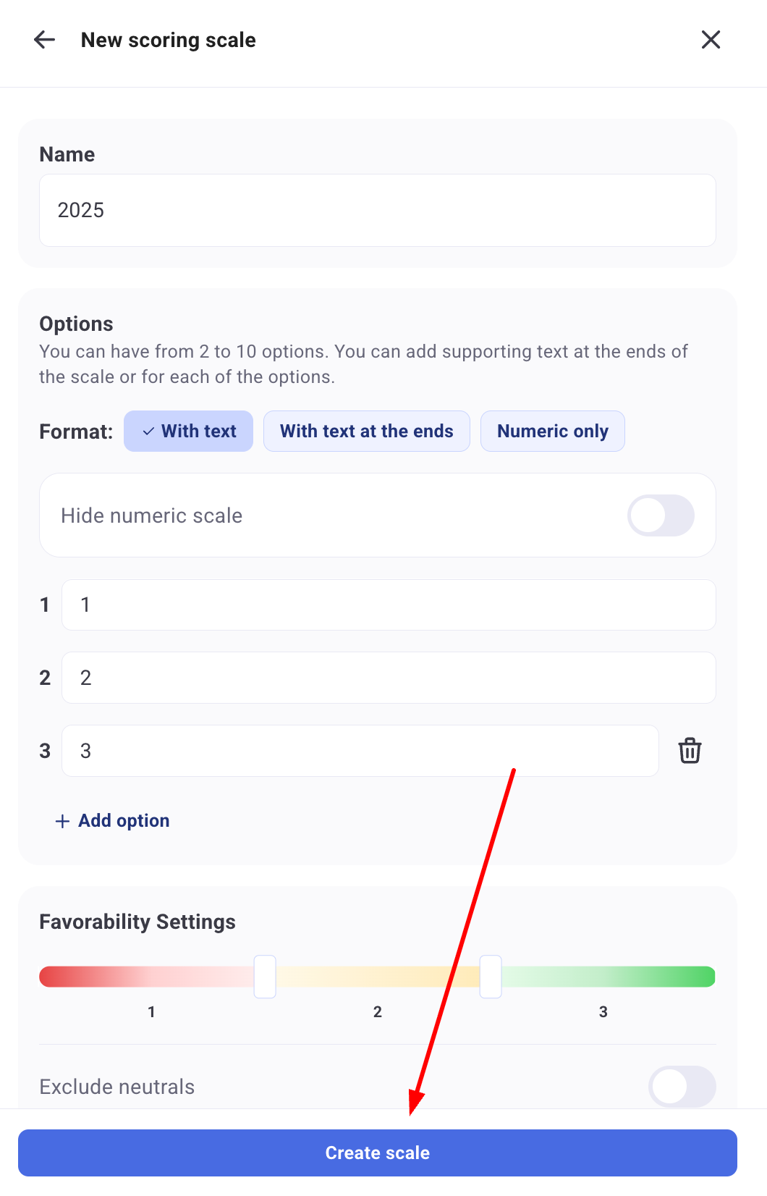This screenshot has height=1196, width=767.
Task: Click the yellow neutral favorability section
Action: (x=376, y=977)
